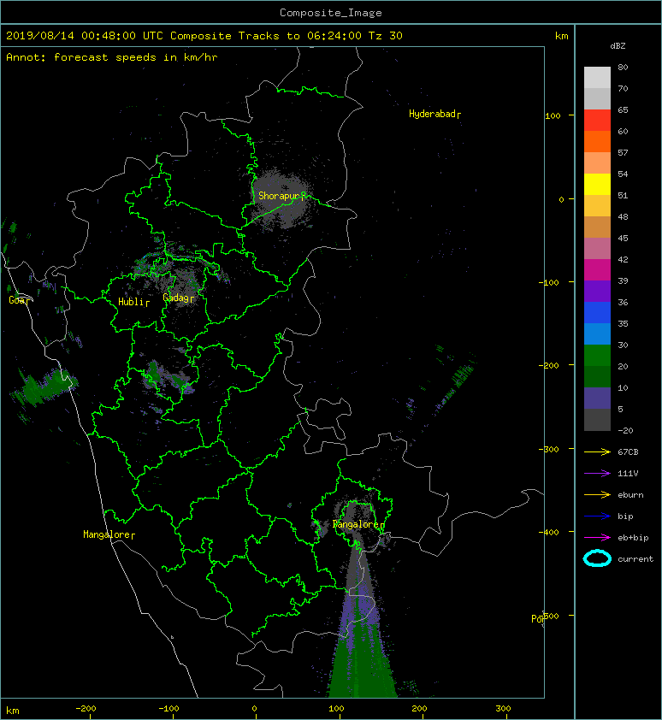Click the yellow 67CB arrow legend icon
This screenshot has height=720, width=662.
tap(597, 451)
